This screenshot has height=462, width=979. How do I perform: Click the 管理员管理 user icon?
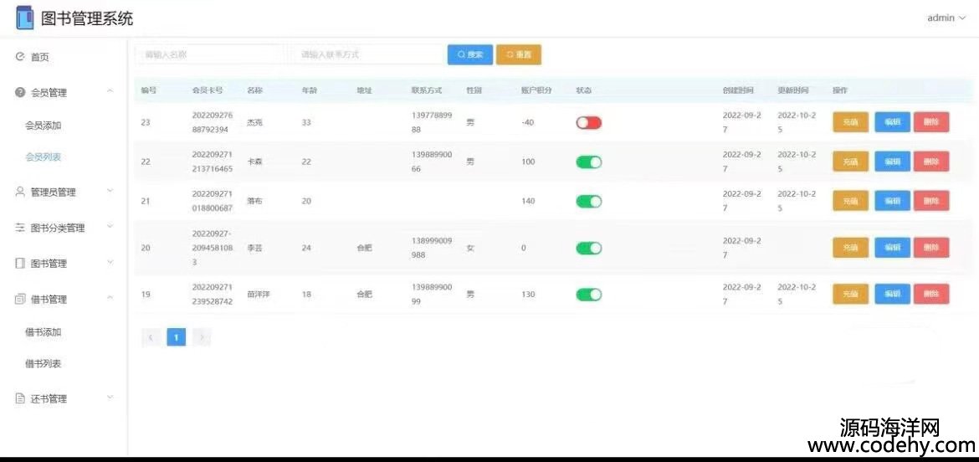tap(20, 192)
